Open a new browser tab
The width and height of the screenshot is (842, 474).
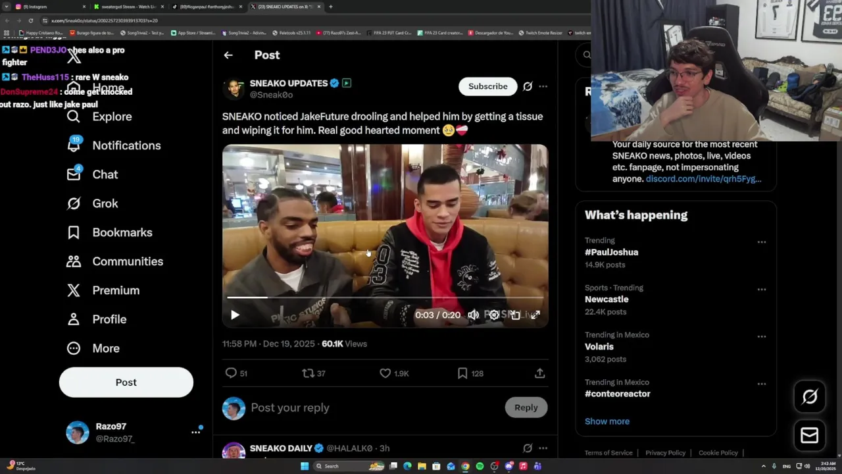[x=331, y=7]
